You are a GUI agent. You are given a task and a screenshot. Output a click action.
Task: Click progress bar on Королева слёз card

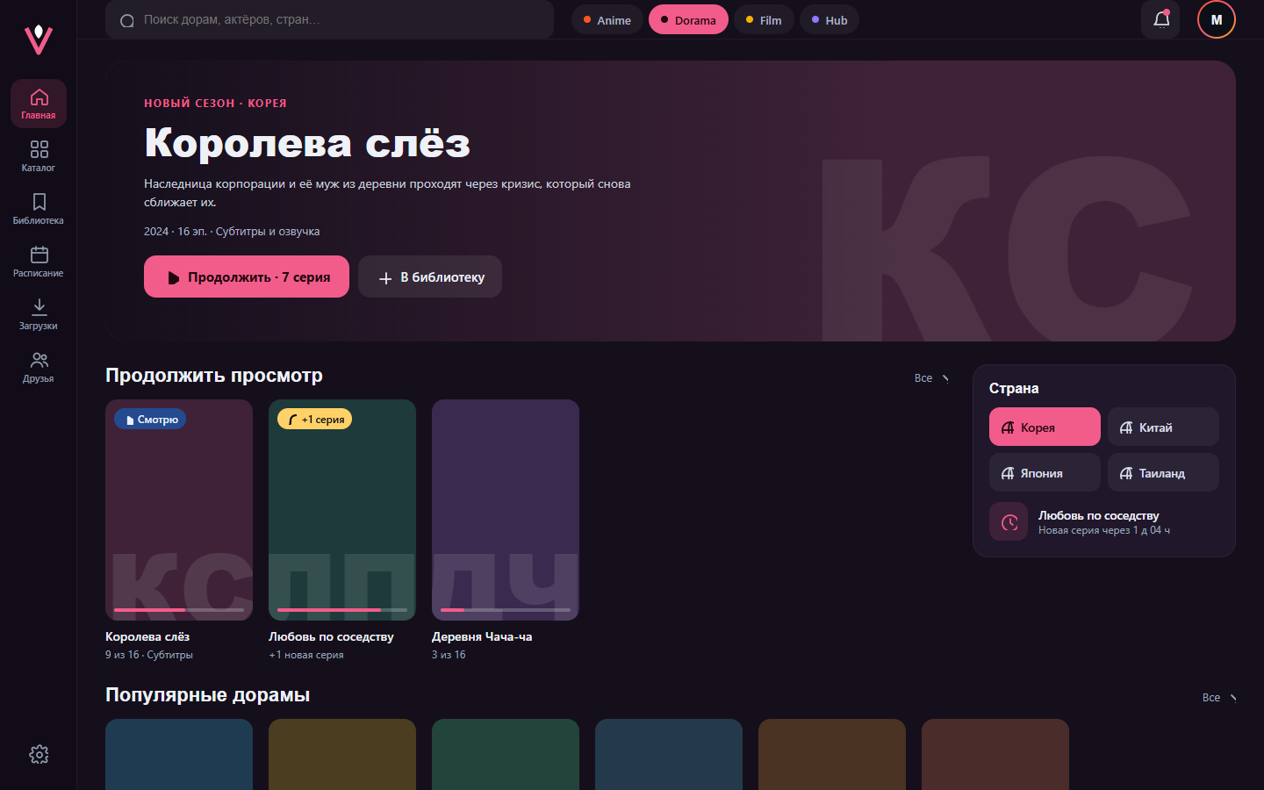(x=179, y=610)
